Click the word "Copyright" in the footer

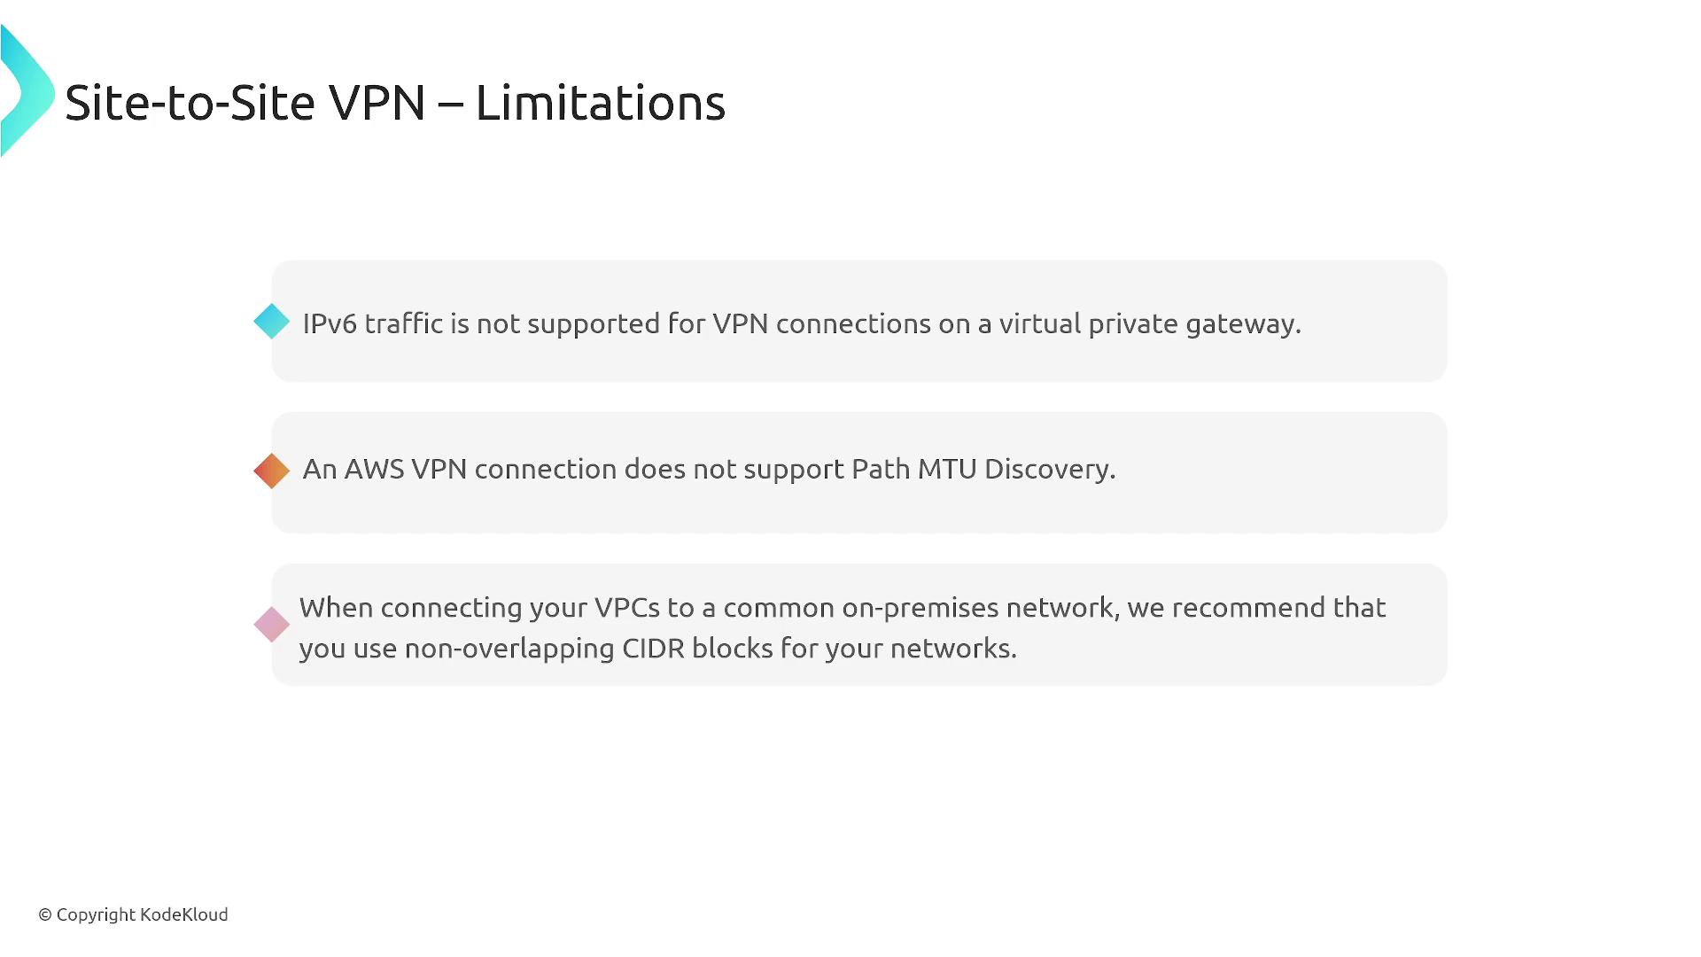pyautogui.click(x=96, y=914)
